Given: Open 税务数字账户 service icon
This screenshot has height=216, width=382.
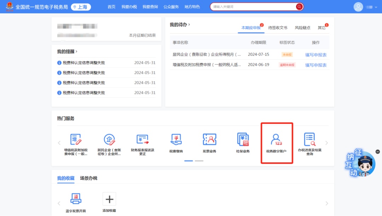Looking at the screenshot, I should point(276,141).
